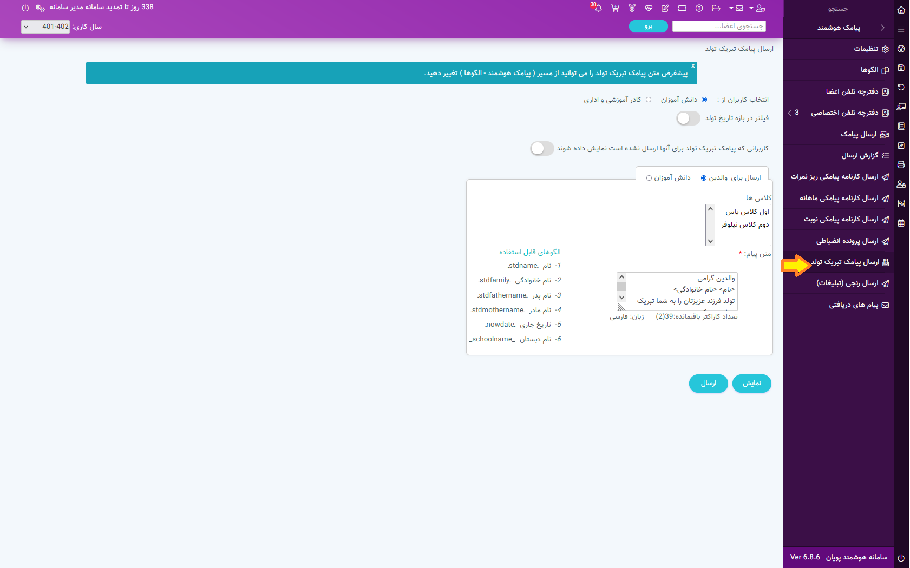910x568 pixels.
Task: Select the 'کادر آموزشی و اداری' radio option
Action: [x=648, y=100]
